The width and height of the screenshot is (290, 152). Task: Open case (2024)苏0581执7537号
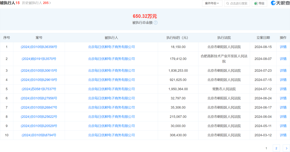[39, 89]
